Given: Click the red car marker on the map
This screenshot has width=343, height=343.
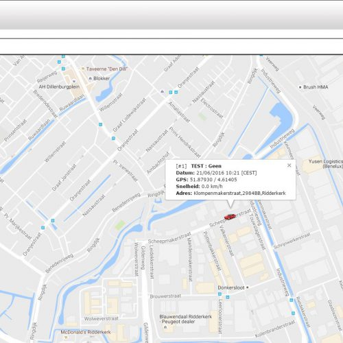Looking at the screenshot, I should pyautogui.click(x=230, y=216).
